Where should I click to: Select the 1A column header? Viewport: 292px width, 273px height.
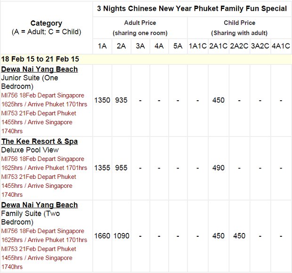click(x=102, y=46)
